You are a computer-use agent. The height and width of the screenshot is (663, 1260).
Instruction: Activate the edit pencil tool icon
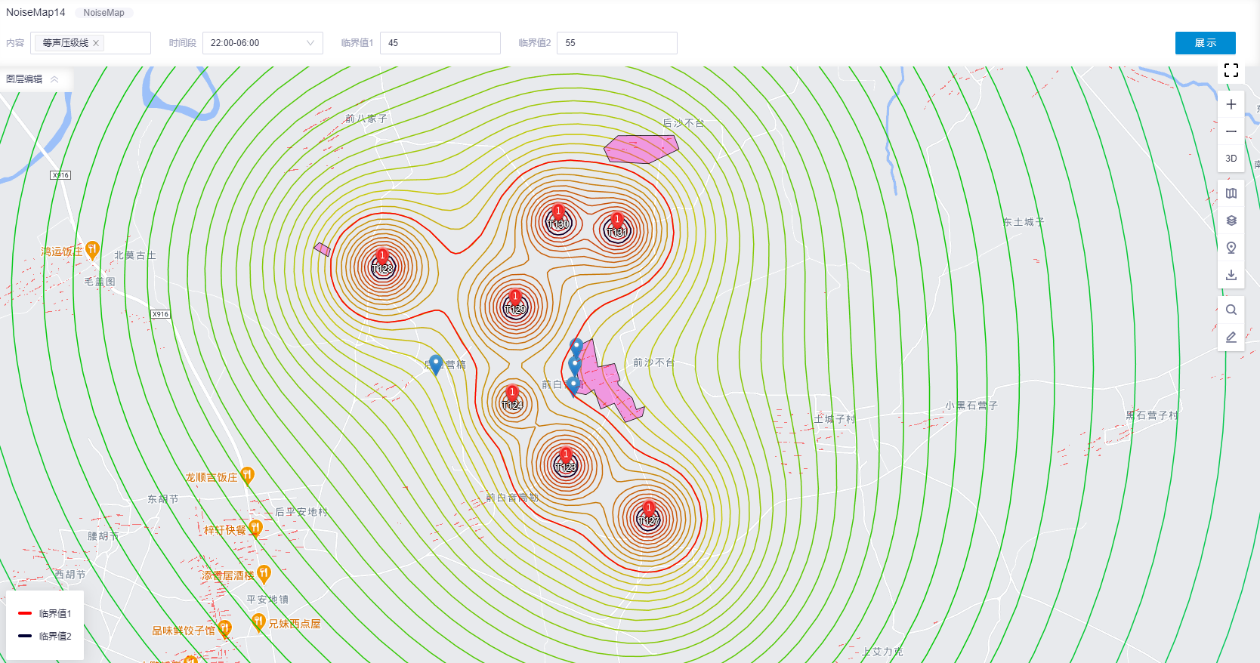(1231, 337)
